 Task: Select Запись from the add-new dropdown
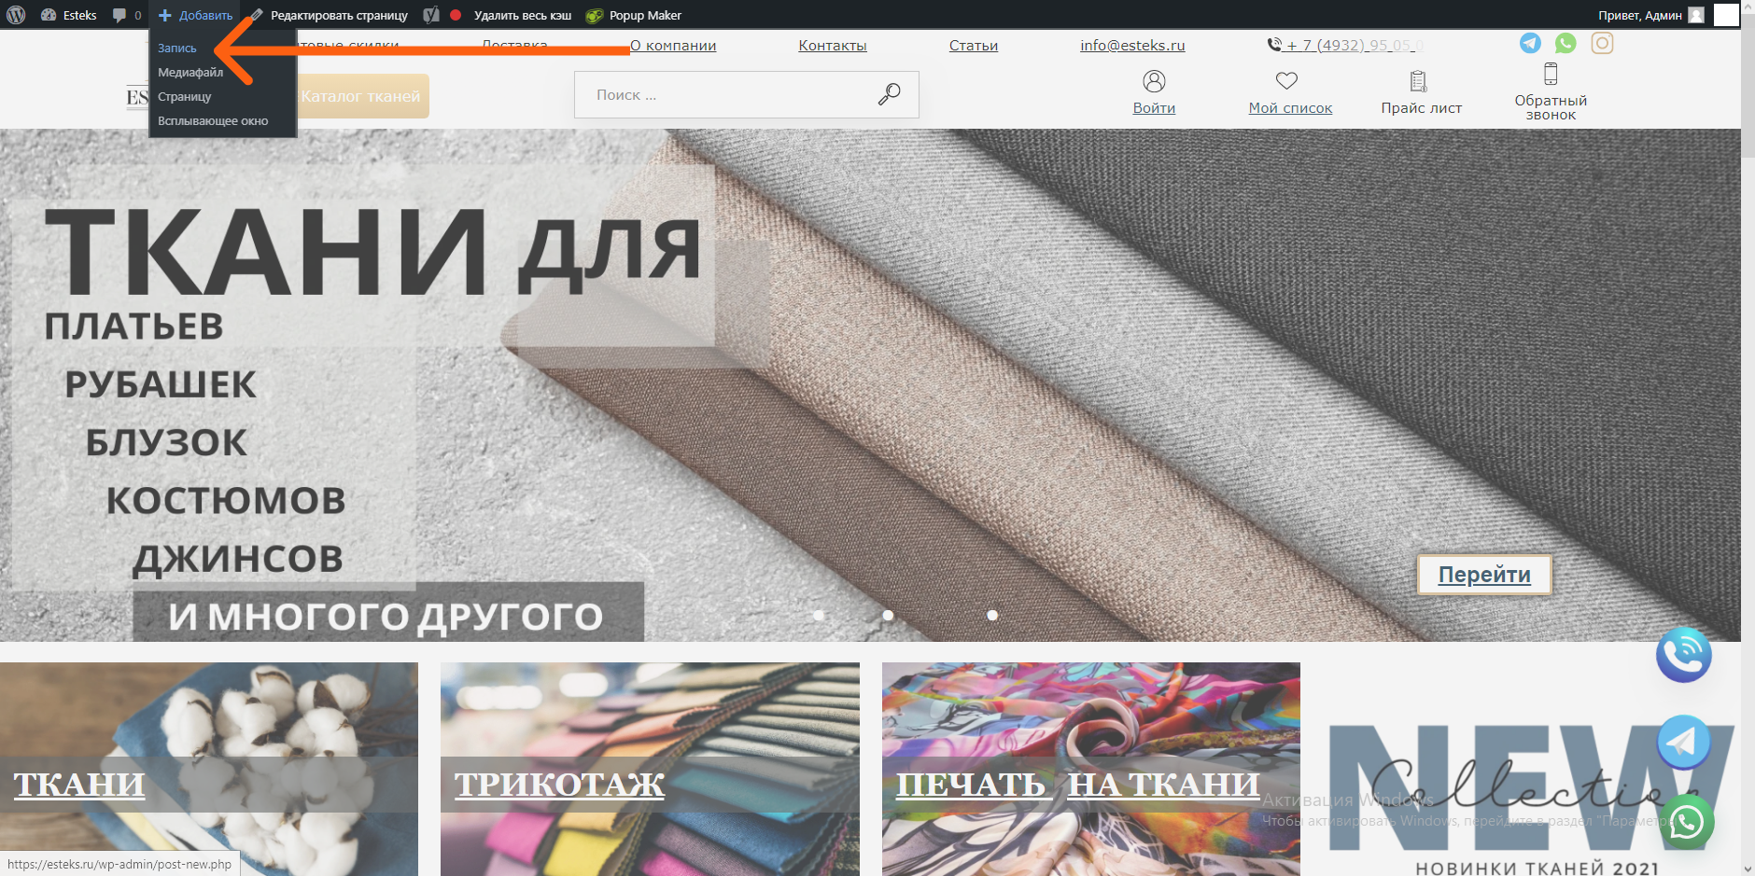tap(177, 48)
